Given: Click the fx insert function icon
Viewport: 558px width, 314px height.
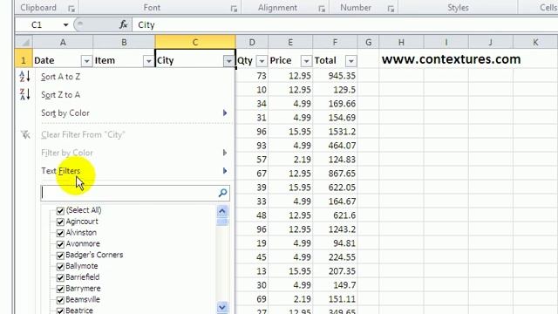Looking at the screenshot, I should point(124,24).
